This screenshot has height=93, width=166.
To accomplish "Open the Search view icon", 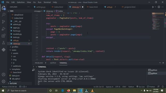I will (x=3, y=15).
